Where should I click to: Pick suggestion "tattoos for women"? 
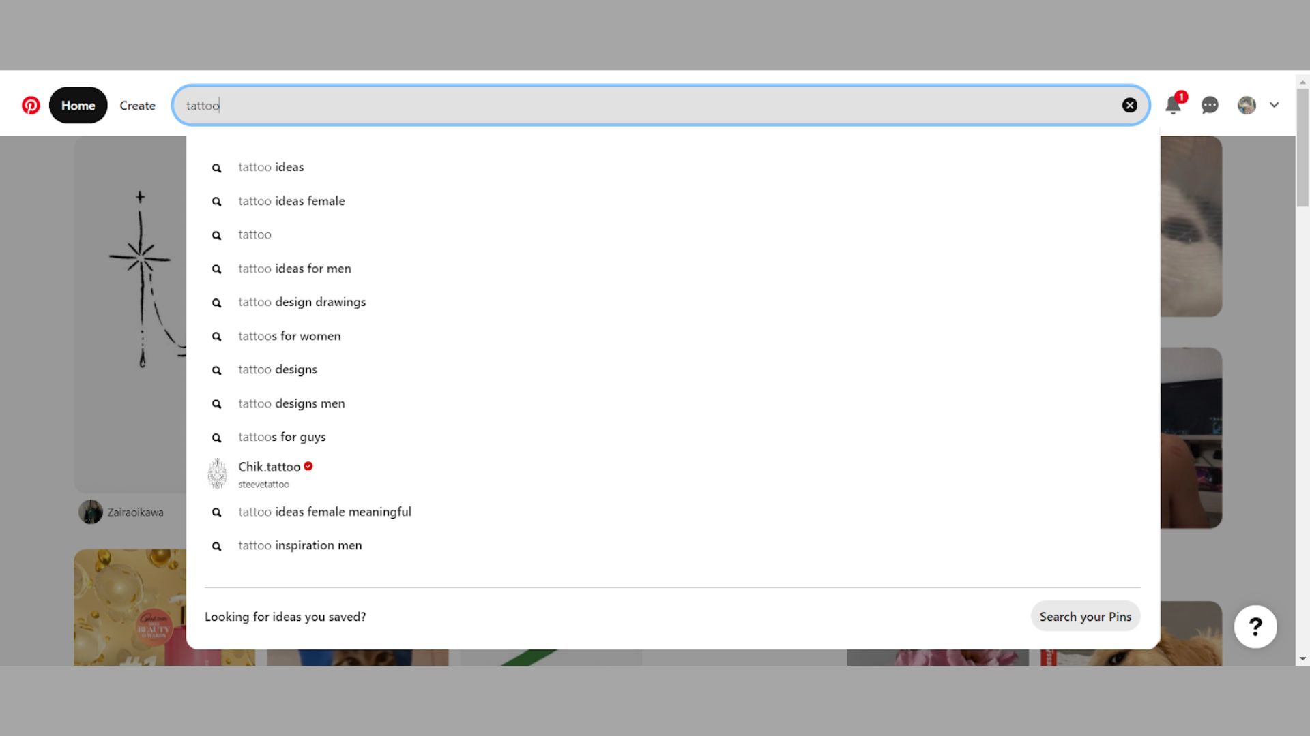click(x=289, y=336)
